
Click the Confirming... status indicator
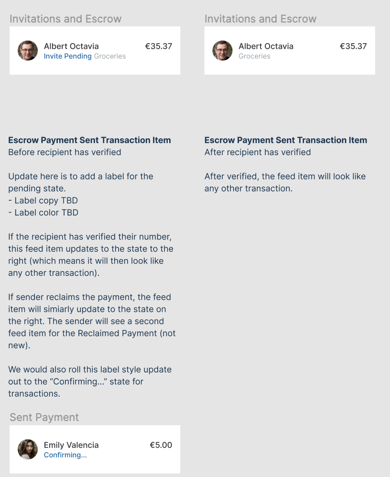65,455
